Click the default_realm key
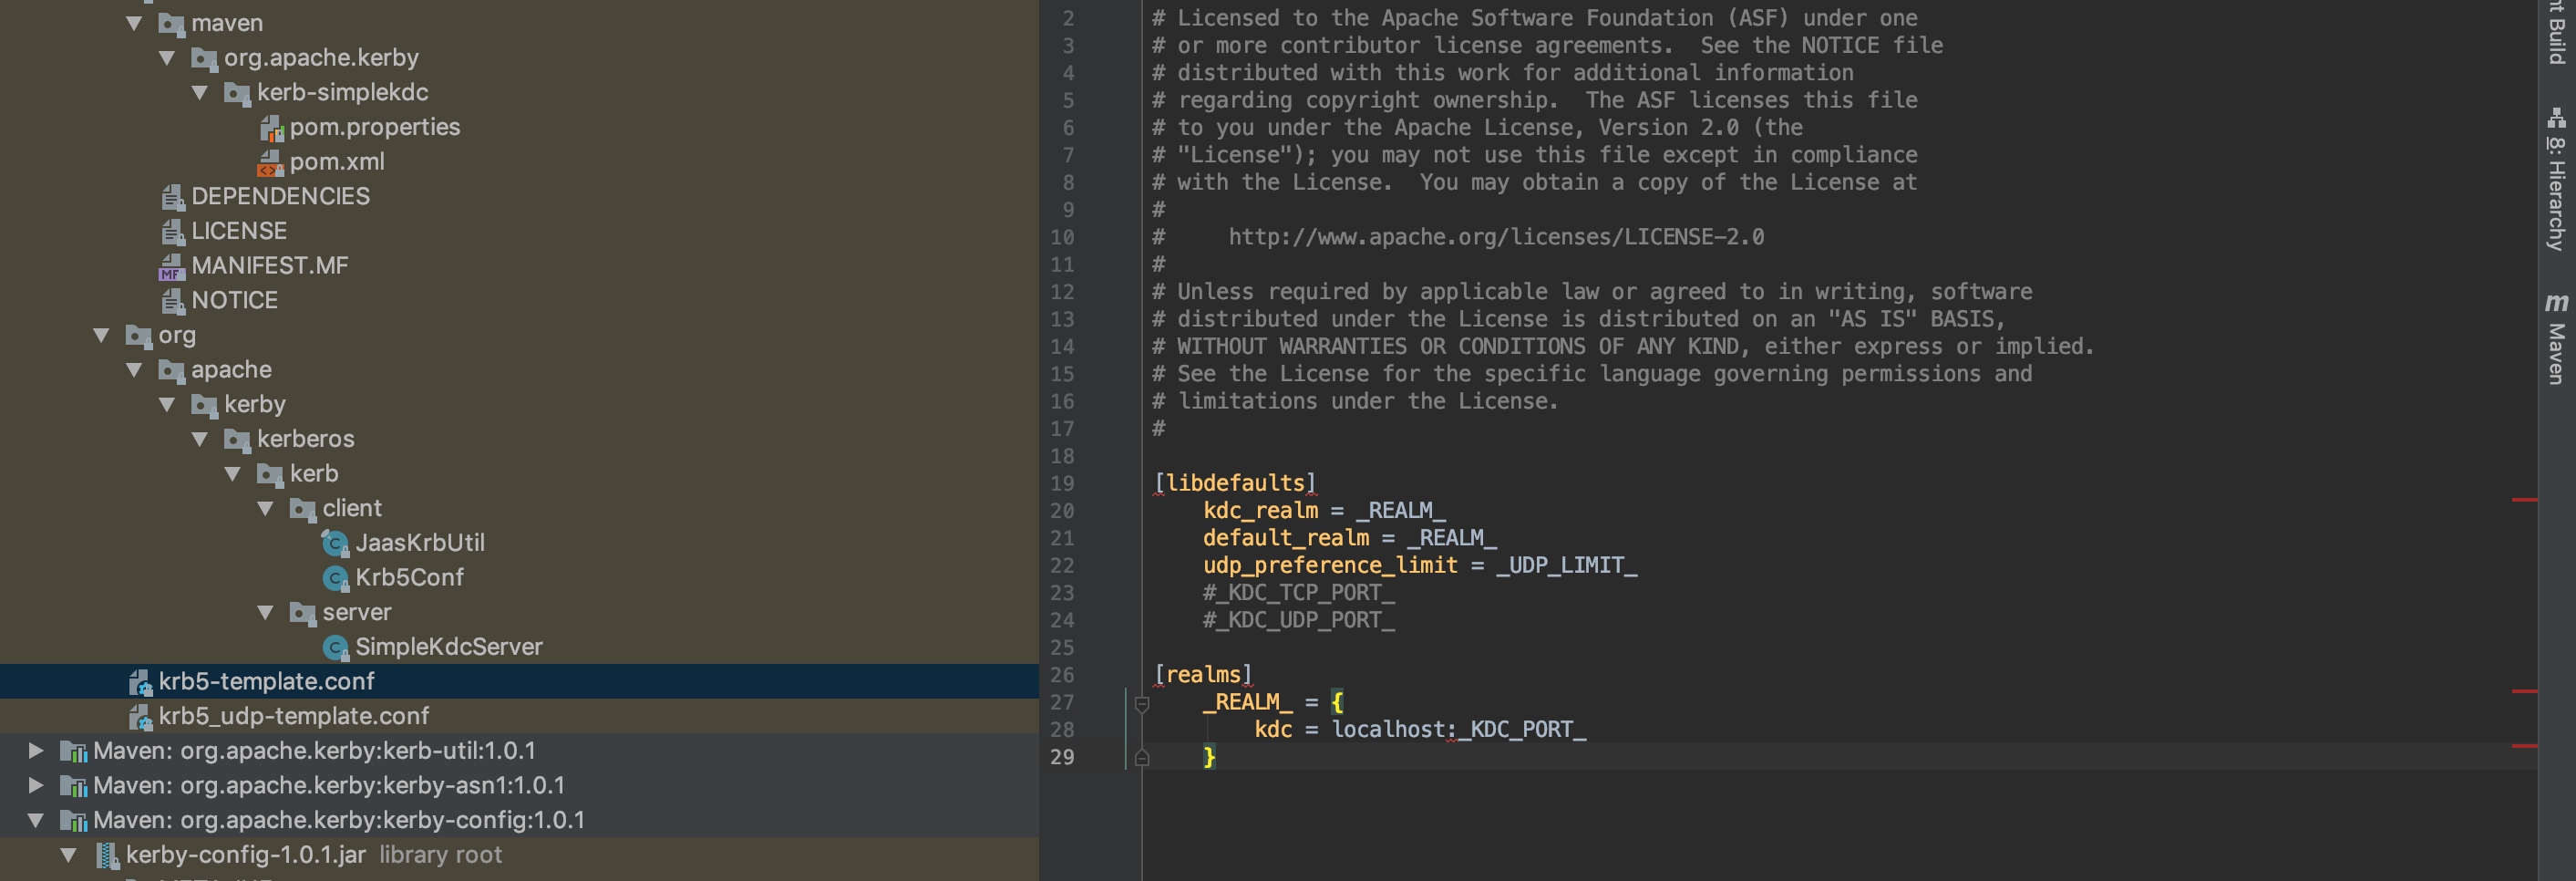 click(1286, 538)
